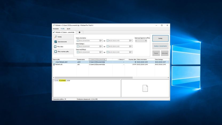
Task: Click access date cell of FileSeek.odt row
Action: (x=160, y=64)
